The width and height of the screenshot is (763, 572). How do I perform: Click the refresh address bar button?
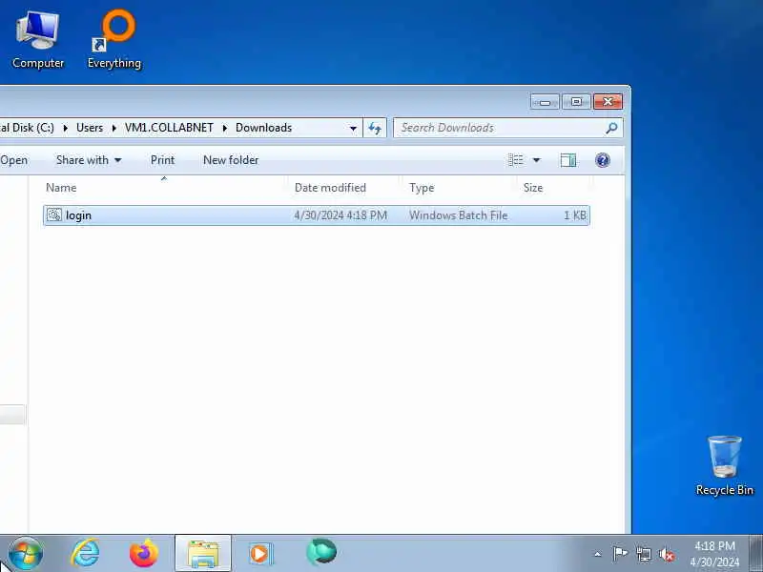pyautogui.click(x=375, y=128)
